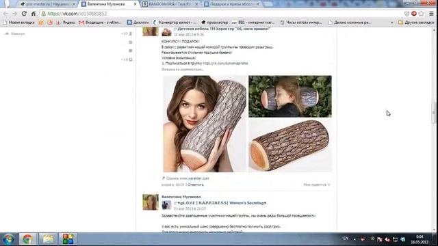
Task: Open the vk.com group link in the post
Action: [225, 64]
